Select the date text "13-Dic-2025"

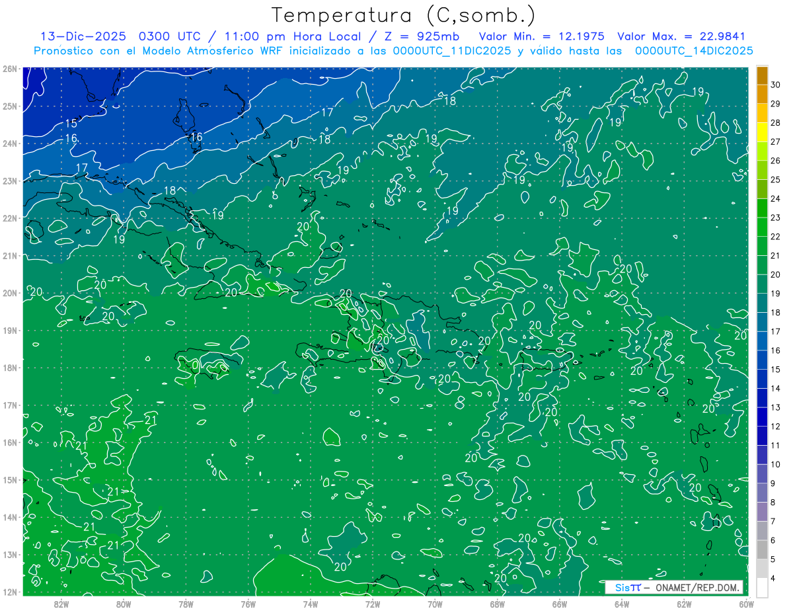83,36
